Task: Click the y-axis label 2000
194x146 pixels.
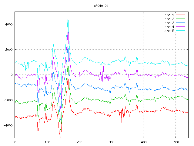Action: 9,50
